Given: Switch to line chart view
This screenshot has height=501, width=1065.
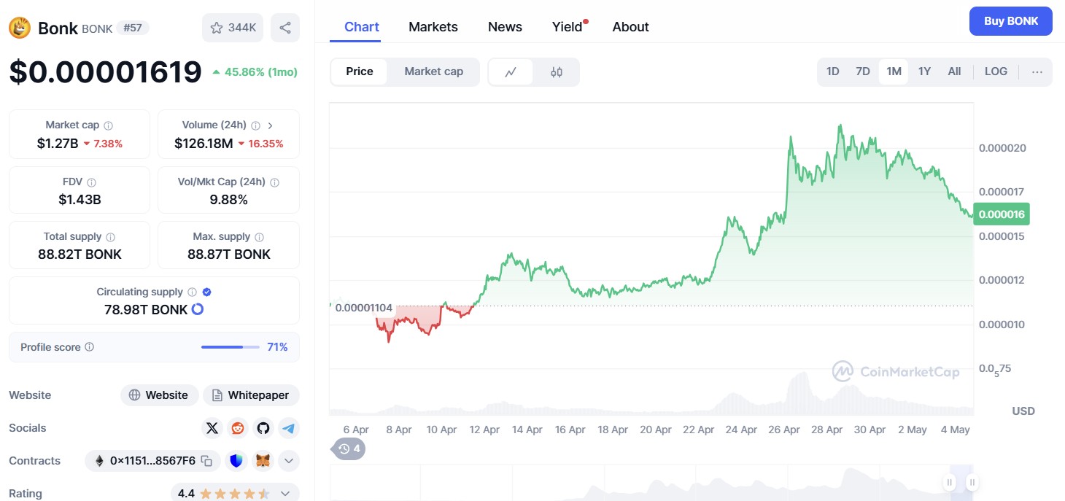Looking at the screenshot, I should click(x=511, y=71).
